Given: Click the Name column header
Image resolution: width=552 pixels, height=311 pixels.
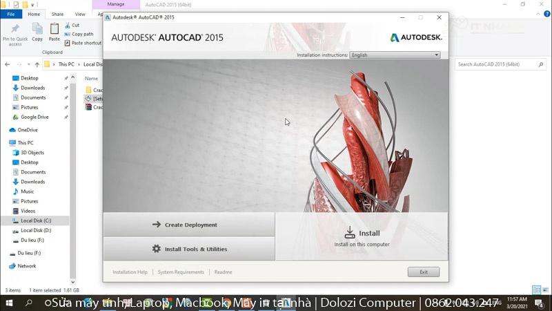Looking at the screenshot, I should point(91,78).
